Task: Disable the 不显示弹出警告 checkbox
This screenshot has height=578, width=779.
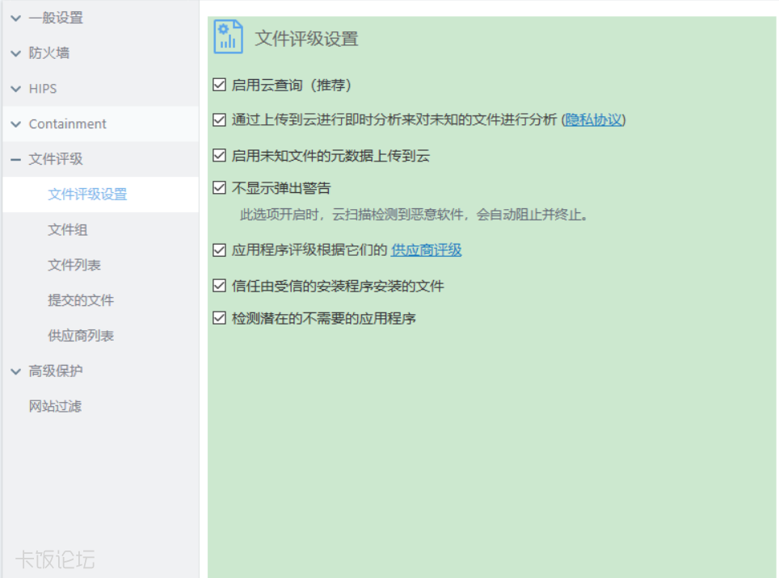Action: 219,187
